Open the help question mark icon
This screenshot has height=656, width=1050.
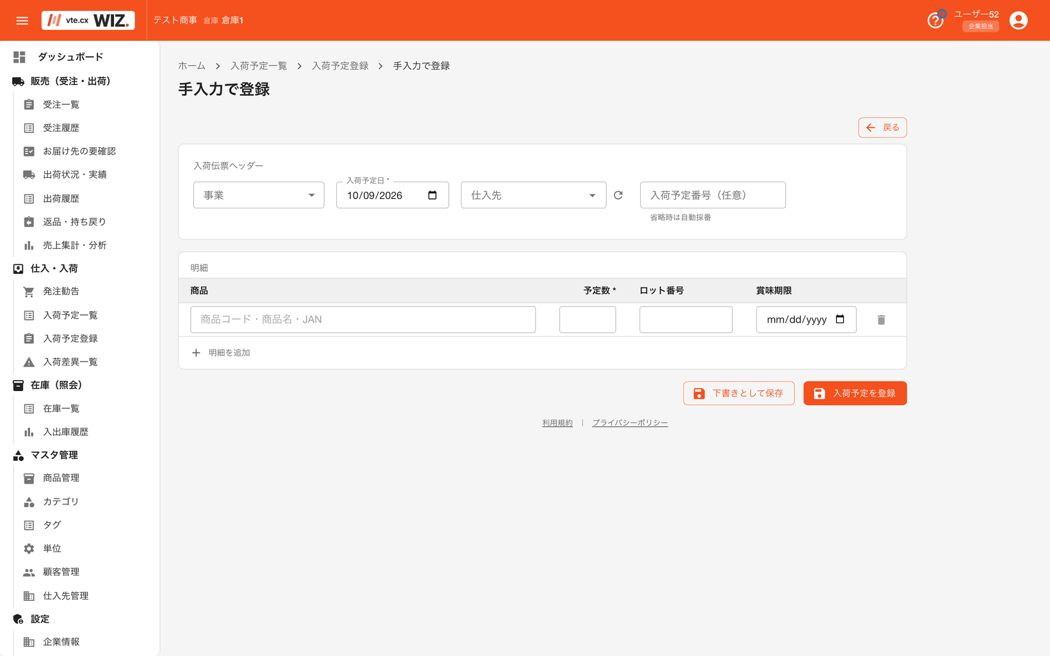point(935,20)
